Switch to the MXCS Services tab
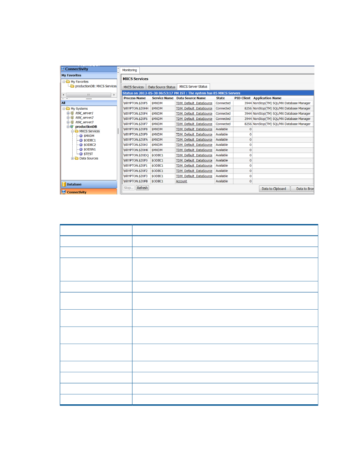Screen dimensions: 350x466 tap(134, 87)
